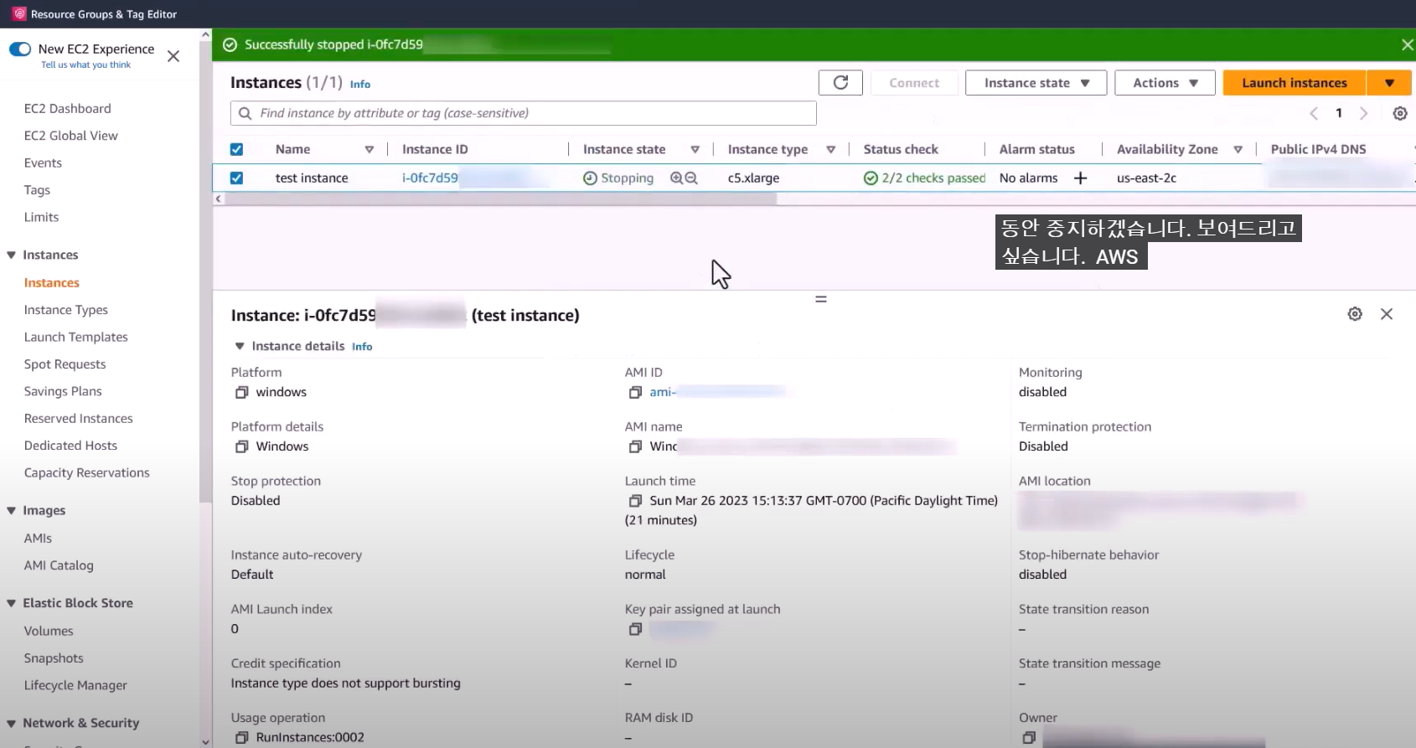Collapse the Instance details section
This screenshot has width=1416, height=748.
(240, 346)
